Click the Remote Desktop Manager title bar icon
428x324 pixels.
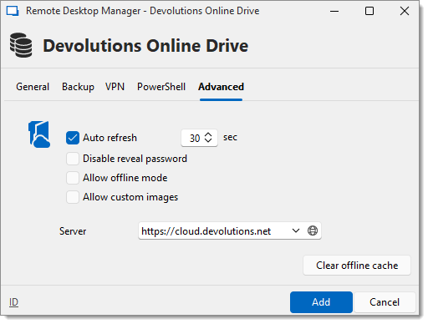tap(13, 11)
